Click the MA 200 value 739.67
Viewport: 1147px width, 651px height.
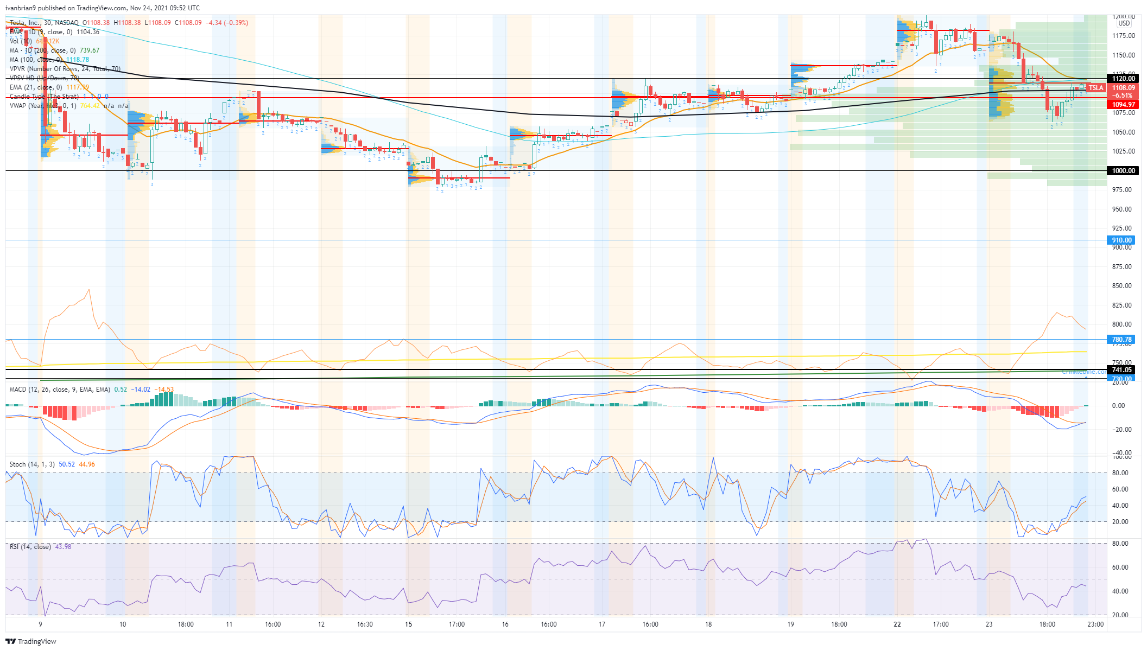[x=90, y=50]
